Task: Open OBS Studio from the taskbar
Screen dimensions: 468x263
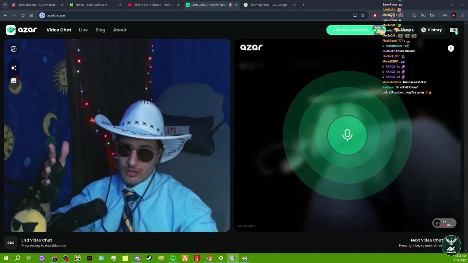Action: pyautogui.click(x=65, y=258)
